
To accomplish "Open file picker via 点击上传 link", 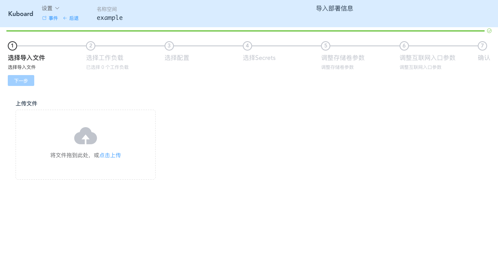I will pyautogui.click(x=110, y=155).
